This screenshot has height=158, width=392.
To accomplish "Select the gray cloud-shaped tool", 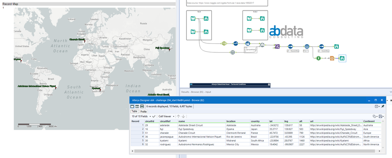I will [x=262, y=45].
